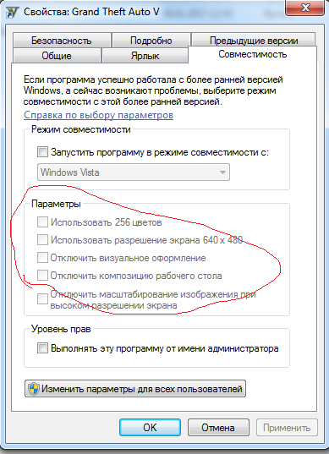Switch to the Безопасность tab
The height and width of the screenshot is (454, 329).
pyautogui.click(x=62, y=41)
